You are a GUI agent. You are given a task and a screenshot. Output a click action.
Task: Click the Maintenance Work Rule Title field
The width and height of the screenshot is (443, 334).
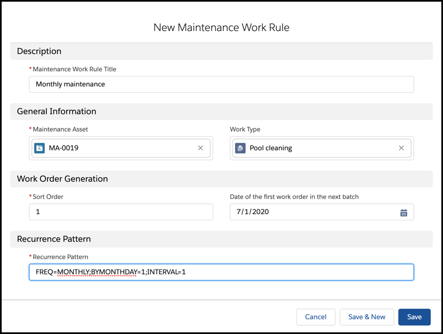click(221, 84)
